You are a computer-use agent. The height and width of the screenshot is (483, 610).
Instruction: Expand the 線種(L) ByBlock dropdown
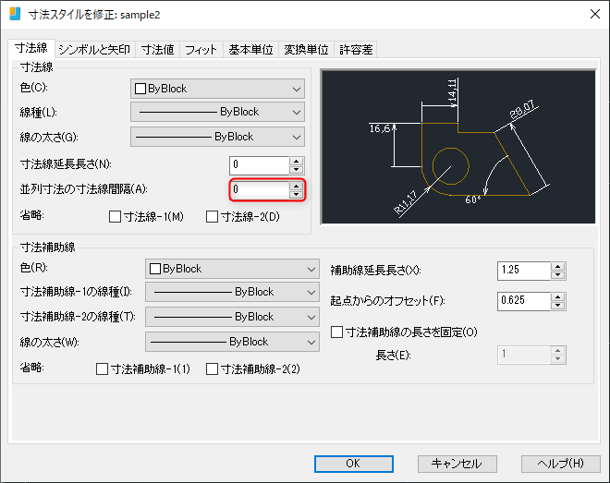(x=217, y=112)
